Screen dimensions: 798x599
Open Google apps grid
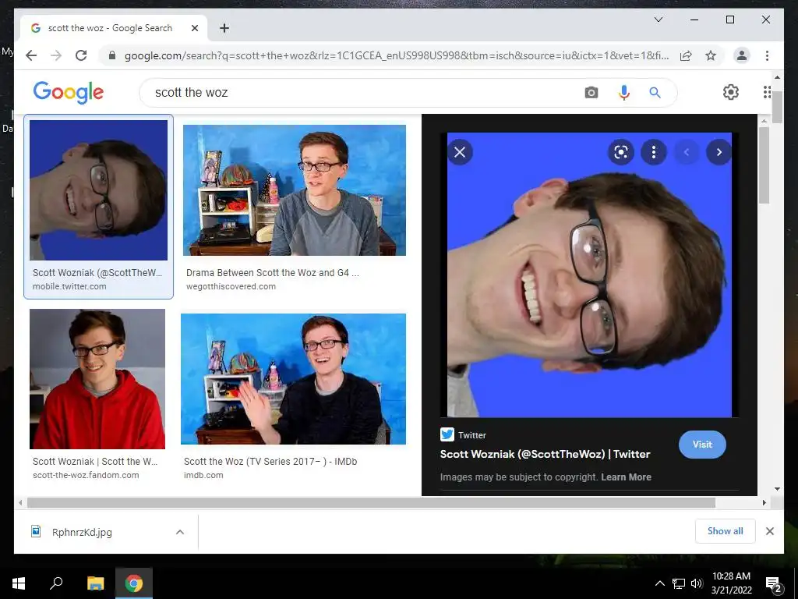pyautogui.click(x=767, y=92)
